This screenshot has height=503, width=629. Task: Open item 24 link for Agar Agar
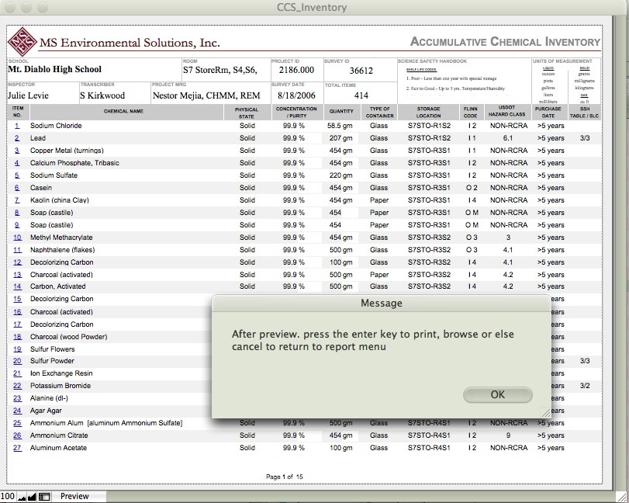(17, 411)
